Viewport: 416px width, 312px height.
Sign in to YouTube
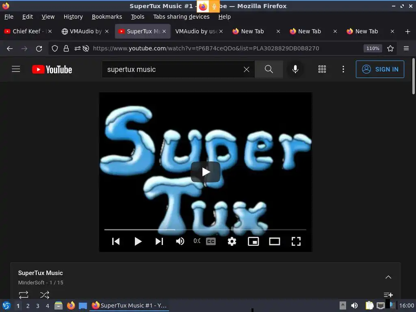click(x=380, y=69)
